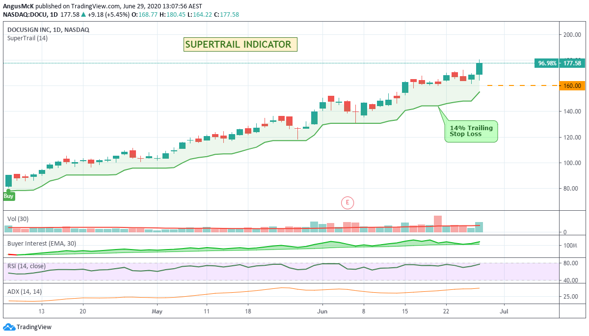
Task: Click the earnings E marker circle
Action: pyautogui.click(x=348, y=202)
